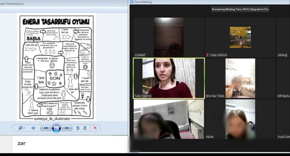Screen dimensions: 290x156
Task: Click 'Remaining Meeting Time: 09:41' text
Action: (231, 9)
